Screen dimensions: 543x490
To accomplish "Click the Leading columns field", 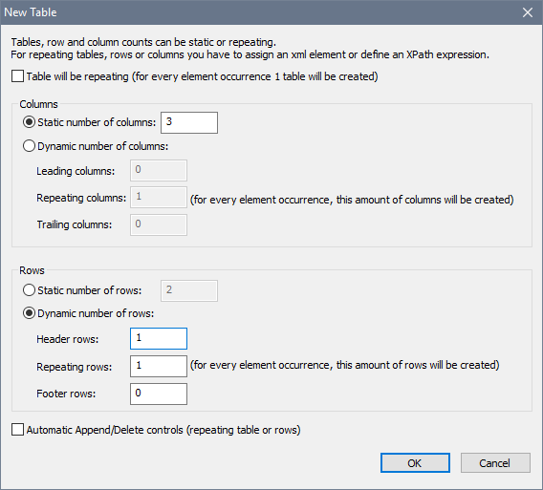I will click(159, 170).
